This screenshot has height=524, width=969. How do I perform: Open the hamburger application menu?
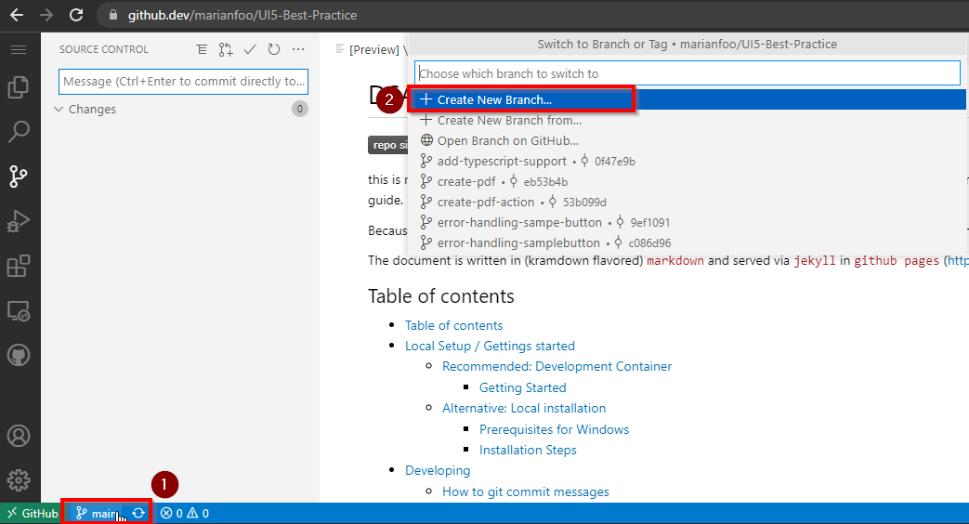[x=19, y=49]
